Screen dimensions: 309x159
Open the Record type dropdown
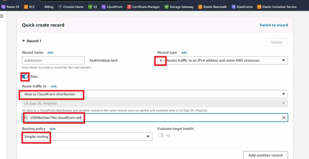click(x=222, y=60)
